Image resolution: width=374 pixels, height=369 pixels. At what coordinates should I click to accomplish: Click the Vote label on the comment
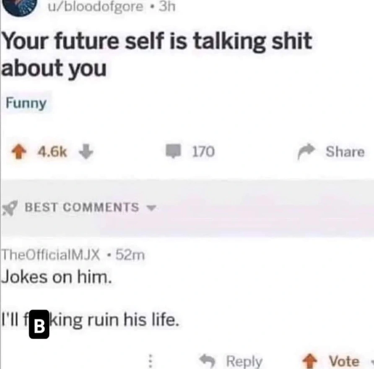click(x=344, y=361)
